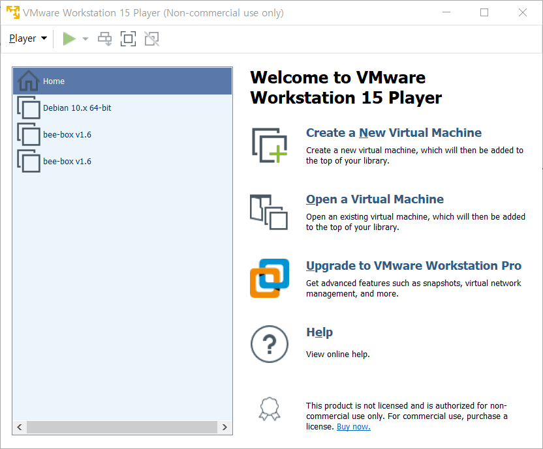The width and height of the screenshot is (543, 449).
Task: Select the Debian 10.x 64-bit virtual machine
Action: (x=122, y=108)
